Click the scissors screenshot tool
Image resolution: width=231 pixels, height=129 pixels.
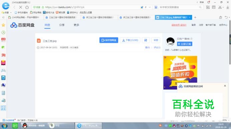click(220, 7)
